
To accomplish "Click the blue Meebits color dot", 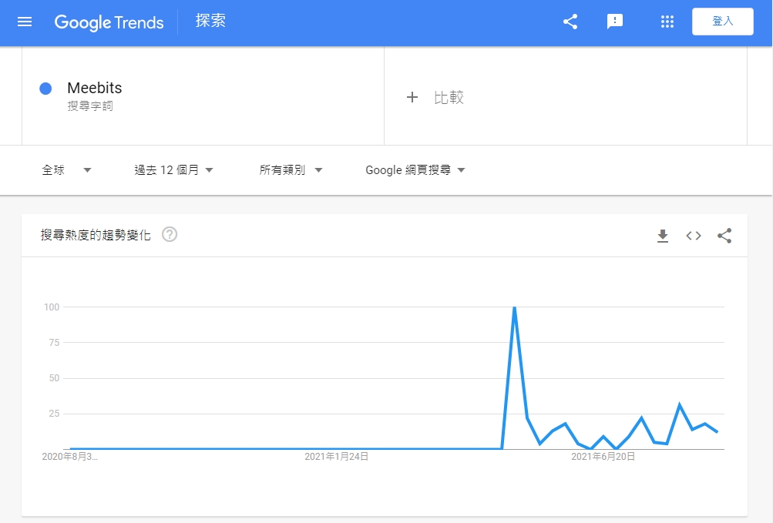I will (x=45, y=89).
